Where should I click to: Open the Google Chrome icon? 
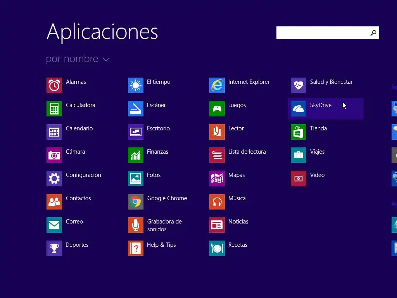[x=136, y=202]
